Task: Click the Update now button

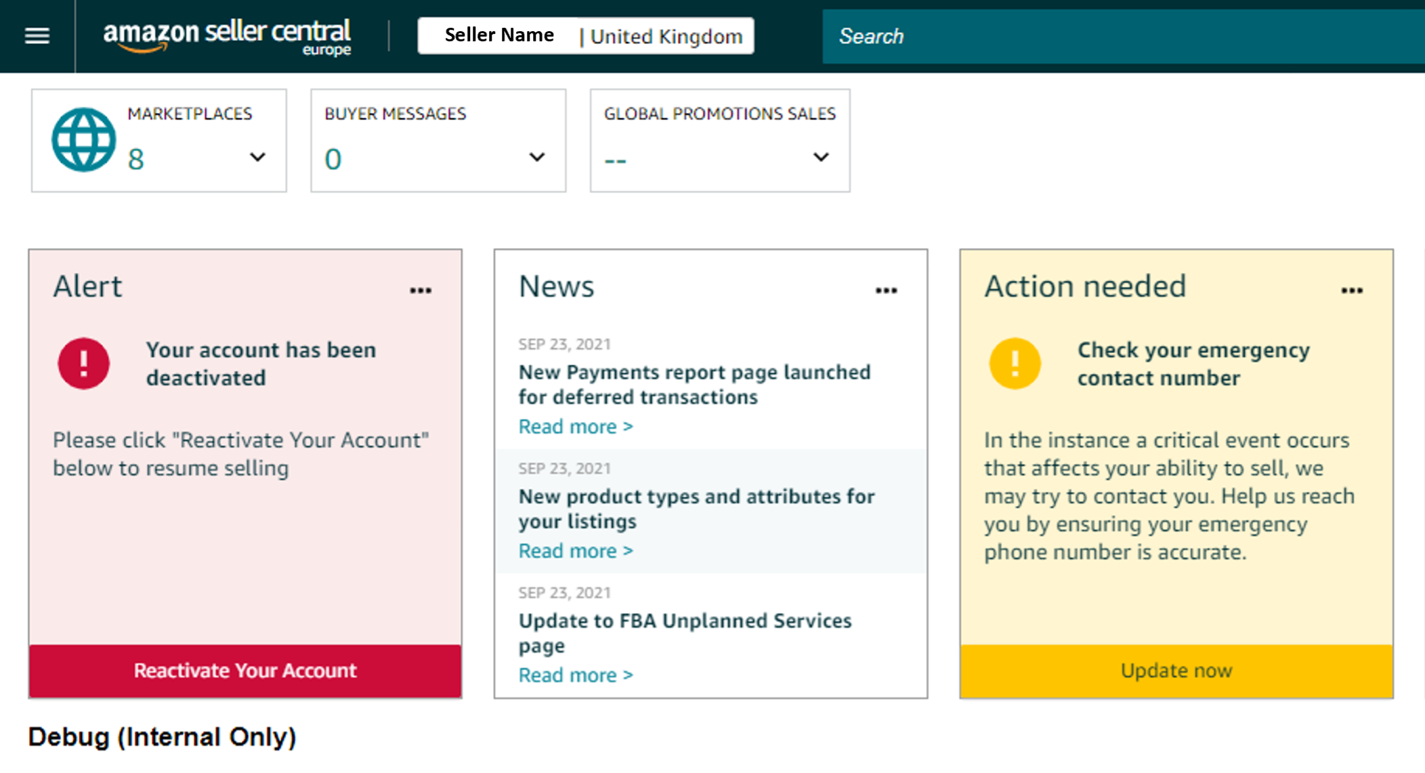Action: tap(1176, 671)
